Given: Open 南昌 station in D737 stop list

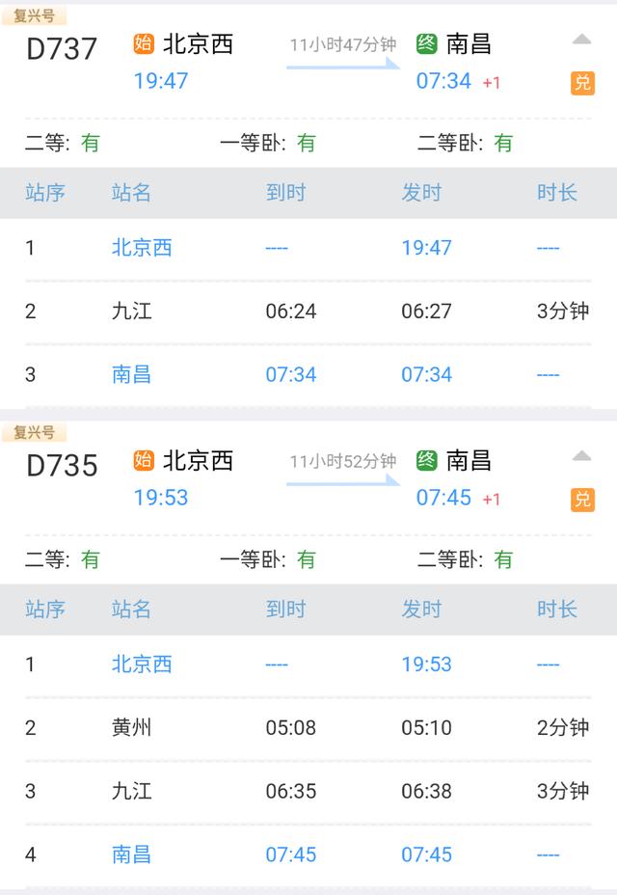Looking at the screenshot, I should tap(131, 374).
